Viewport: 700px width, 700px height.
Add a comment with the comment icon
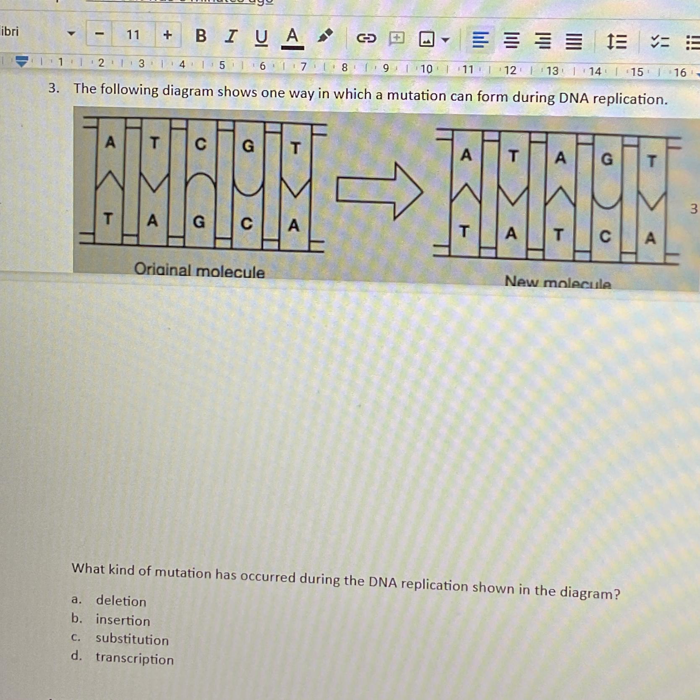pos(397,39)
